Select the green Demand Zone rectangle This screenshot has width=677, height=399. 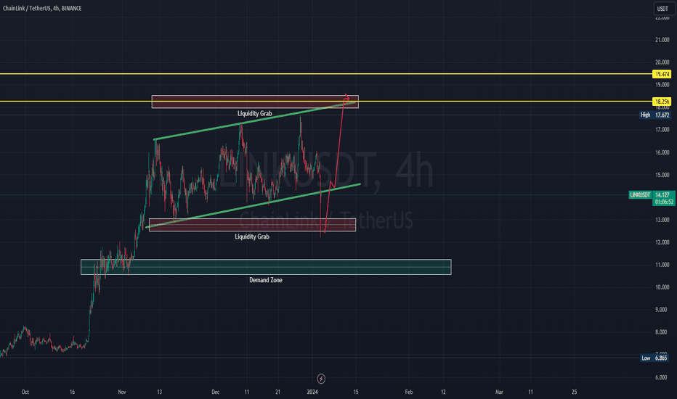coord(266,267)
